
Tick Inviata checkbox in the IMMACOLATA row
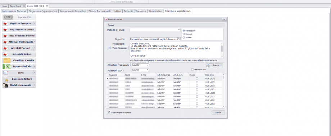197,100
